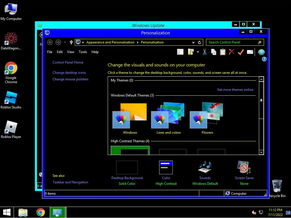Open Desktop Background settings
Viewport: 291px width, 218px height.
[127, 173]
